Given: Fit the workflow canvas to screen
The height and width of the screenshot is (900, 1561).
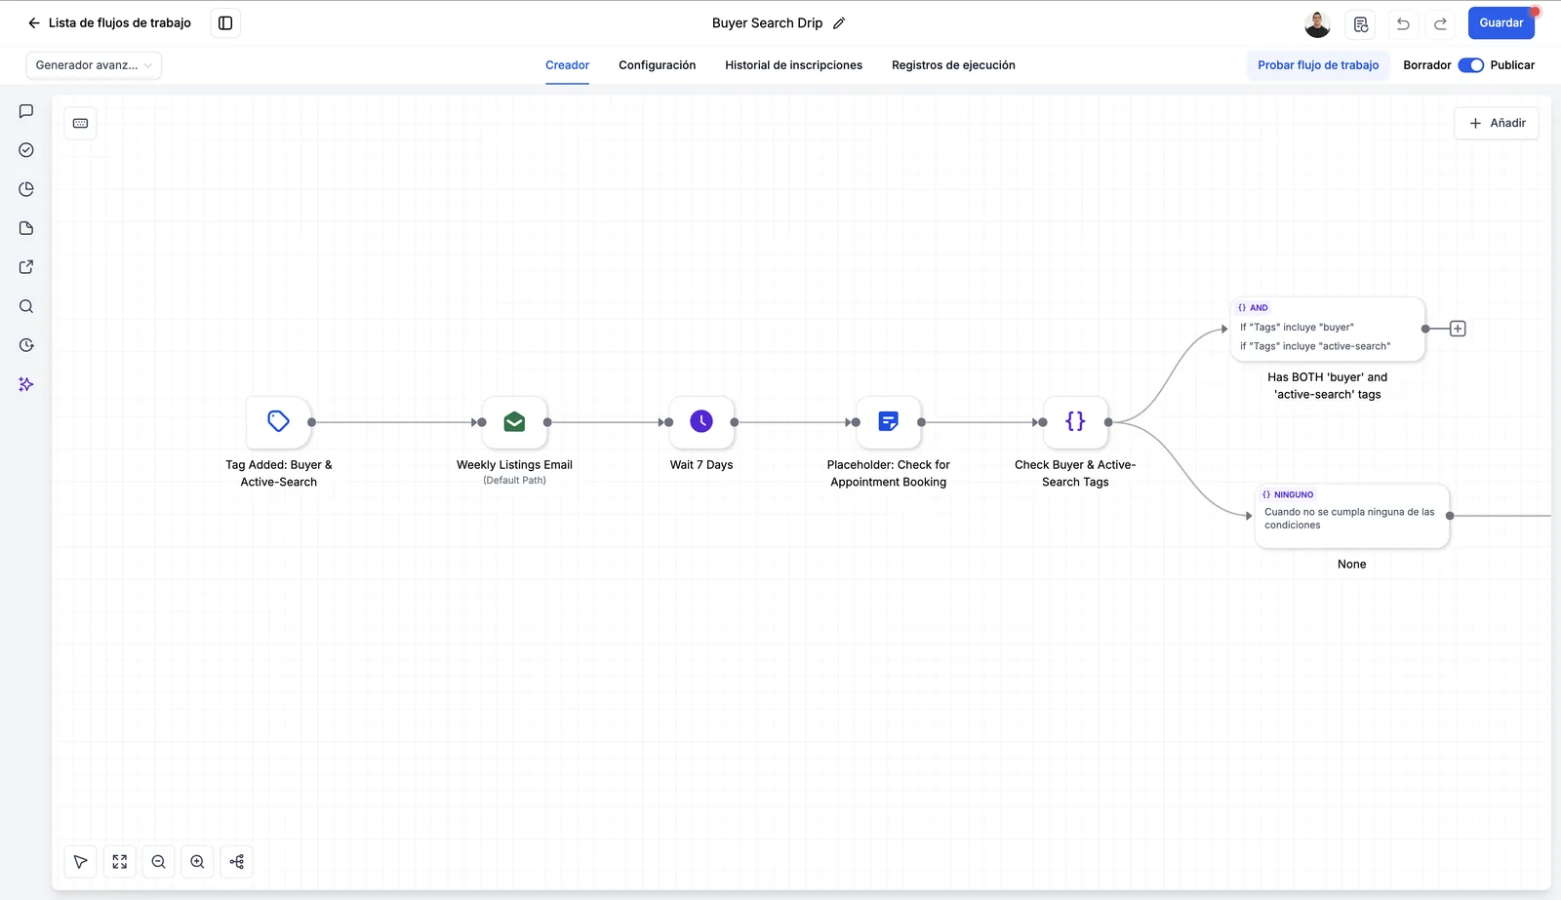Looking at the screenshot, I should 119,862.
